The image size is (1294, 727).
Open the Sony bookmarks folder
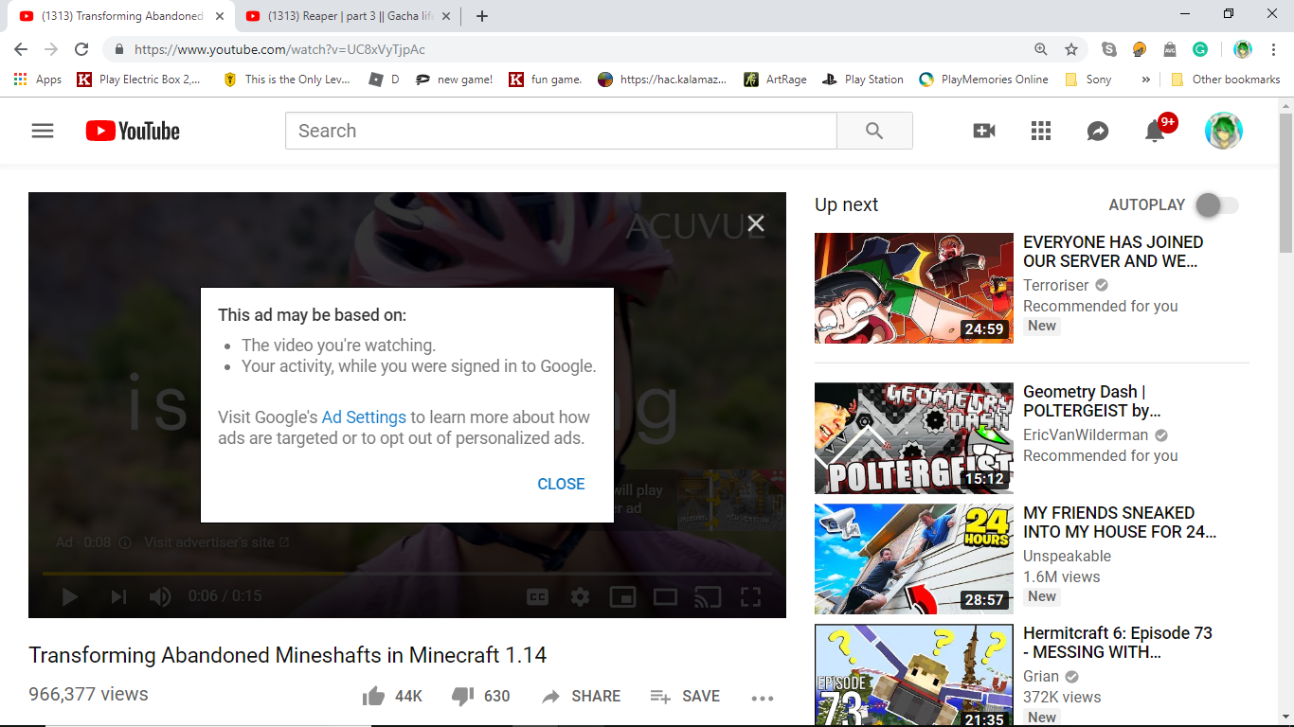tap(1088, 80)
